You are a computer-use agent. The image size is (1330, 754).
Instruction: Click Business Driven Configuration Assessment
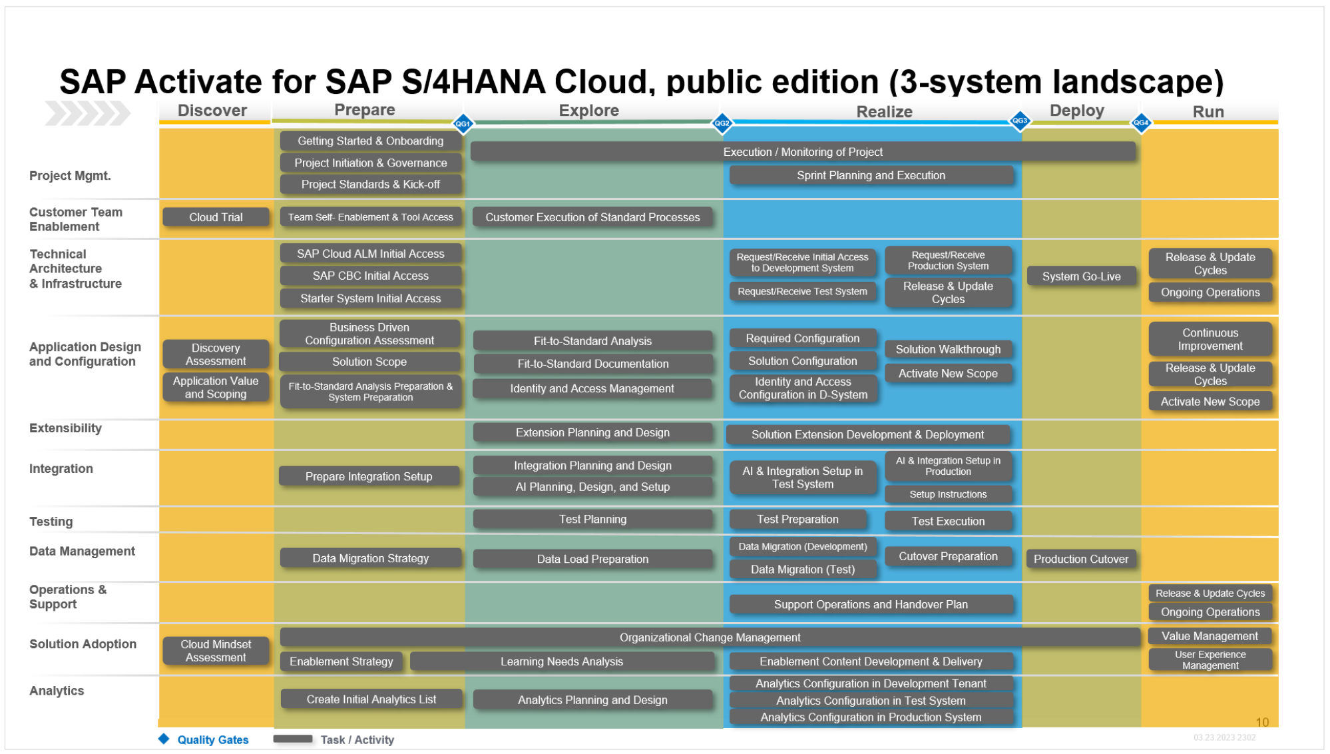point(369,334)
